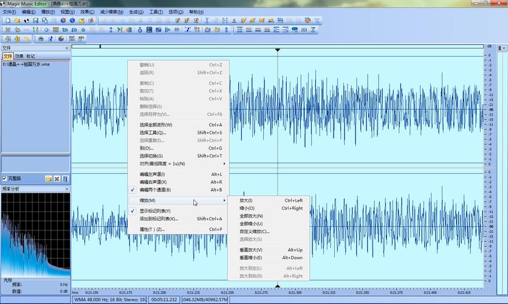Close the 频率分析 panel
This screenshot has height=304, width=508.
pyautogui.click(x=67, y=189)
